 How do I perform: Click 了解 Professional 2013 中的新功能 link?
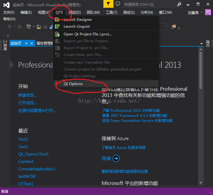[131, 110]
